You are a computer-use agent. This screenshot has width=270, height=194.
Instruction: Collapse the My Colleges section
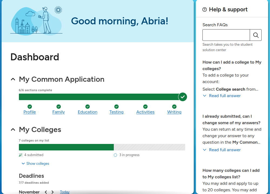pos(13,130)
